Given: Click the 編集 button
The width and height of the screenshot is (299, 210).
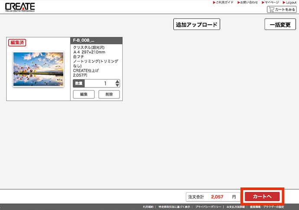Looking at the screenshot, I should click(84, 94).
